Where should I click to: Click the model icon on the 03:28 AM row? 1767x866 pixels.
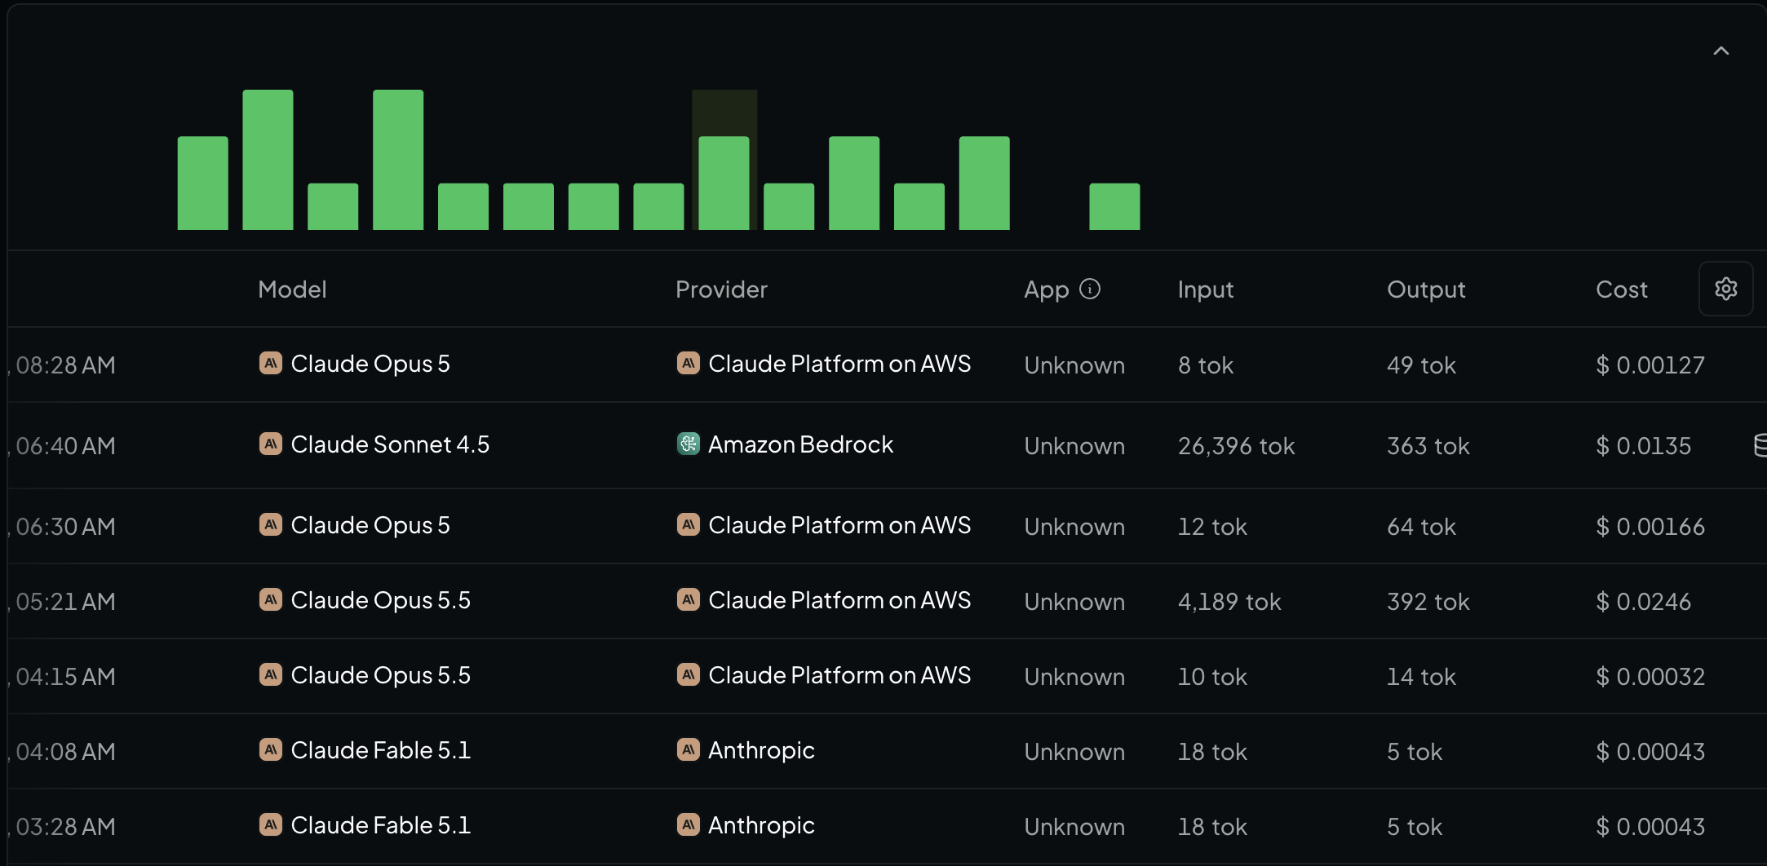tap(271, 824)
